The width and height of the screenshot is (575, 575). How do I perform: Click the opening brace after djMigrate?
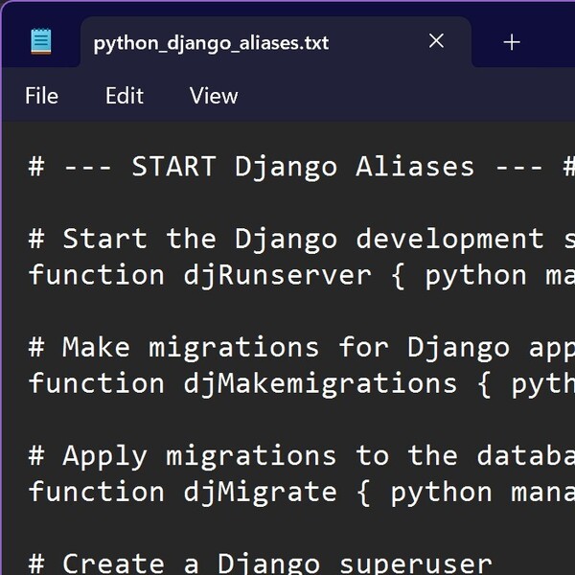pos(363,493)
